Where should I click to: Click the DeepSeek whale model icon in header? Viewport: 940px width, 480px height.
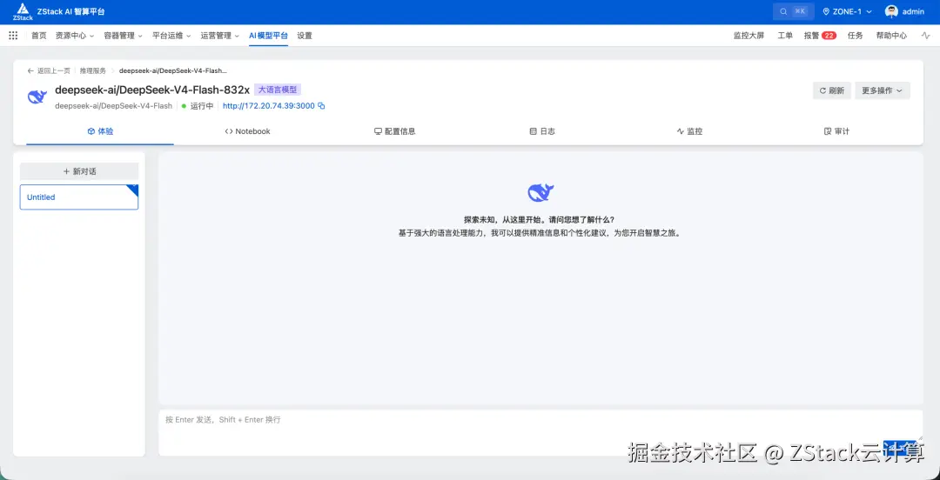click(x=37, y=97)
